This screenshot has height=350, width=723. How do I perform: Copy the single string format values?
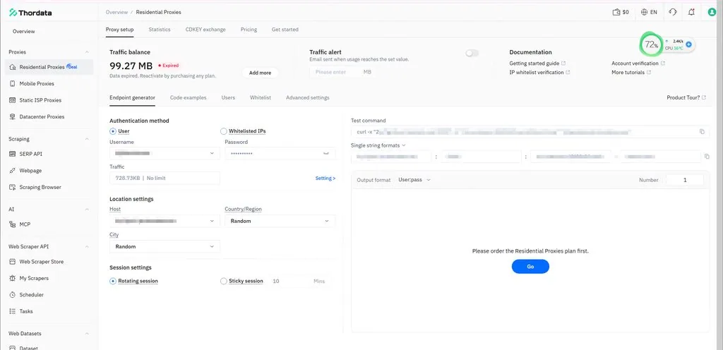tap(707, 157)
